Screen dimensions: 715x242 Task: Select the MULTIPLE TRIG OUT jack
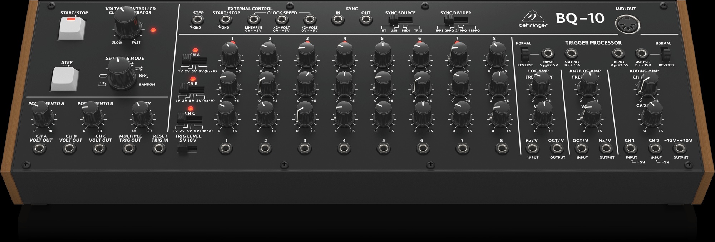click(x=129, y=149)
